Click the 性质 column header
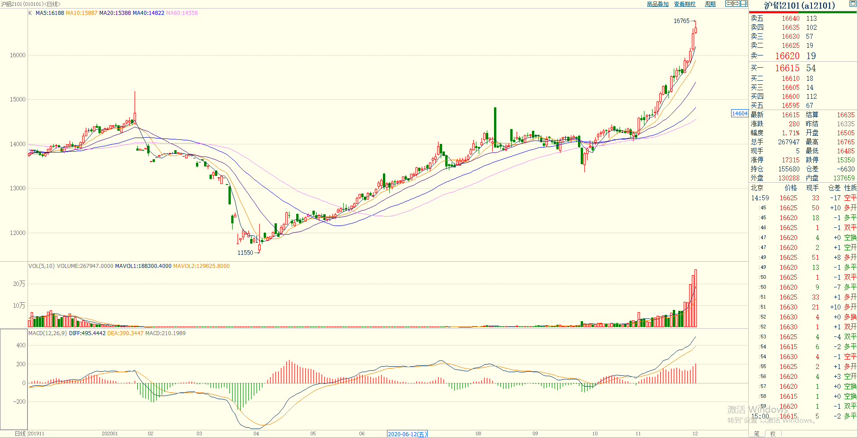858x438 pixels. (850, 188)
